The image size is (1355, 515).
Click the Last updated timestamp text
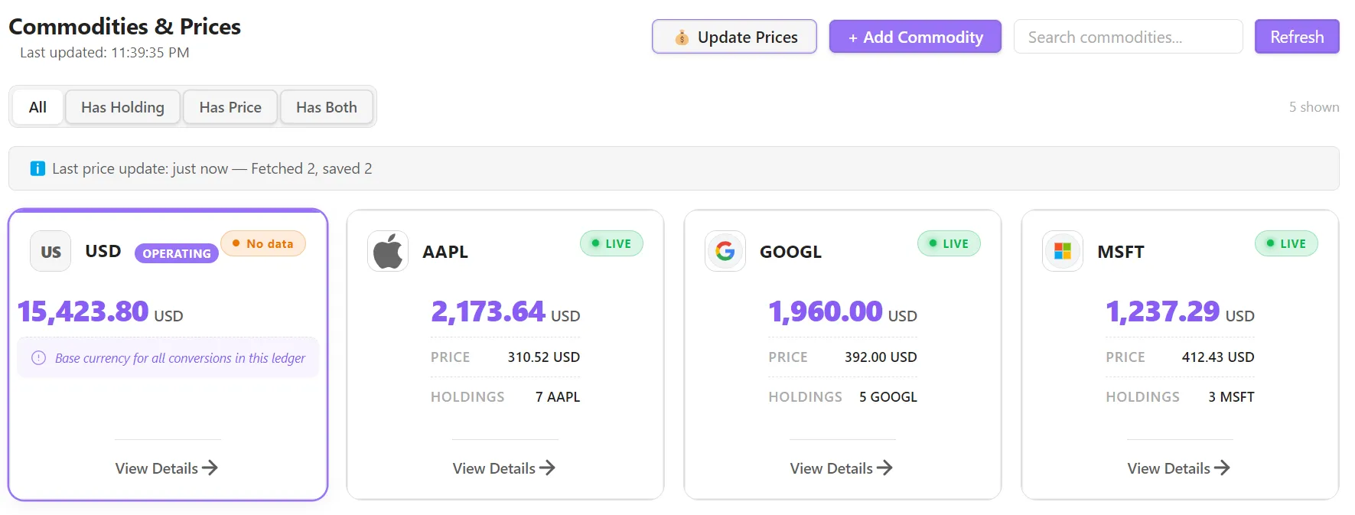coord(105,53)
